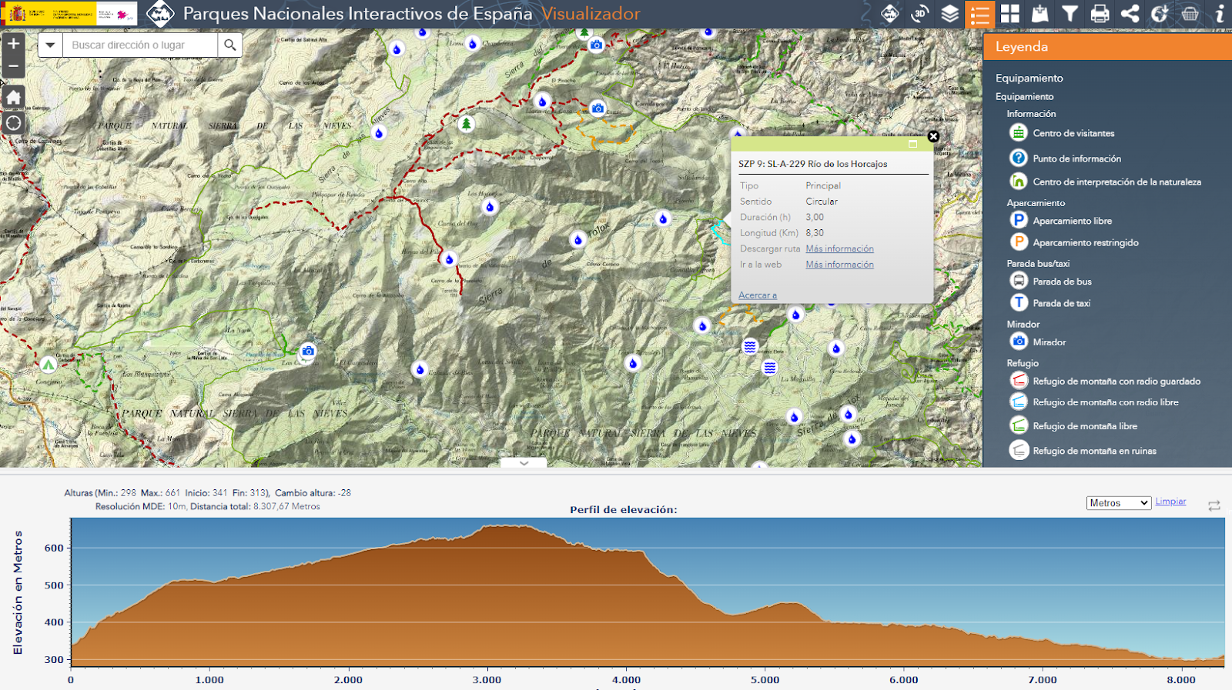Click Limpiar to clear profile
1232x690 pixels.
pyautogui.click(x=1170, y=502)
